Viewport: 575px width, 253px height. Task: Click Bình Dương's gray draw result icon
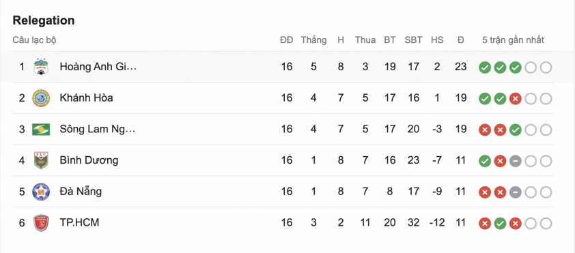point(515,161)
